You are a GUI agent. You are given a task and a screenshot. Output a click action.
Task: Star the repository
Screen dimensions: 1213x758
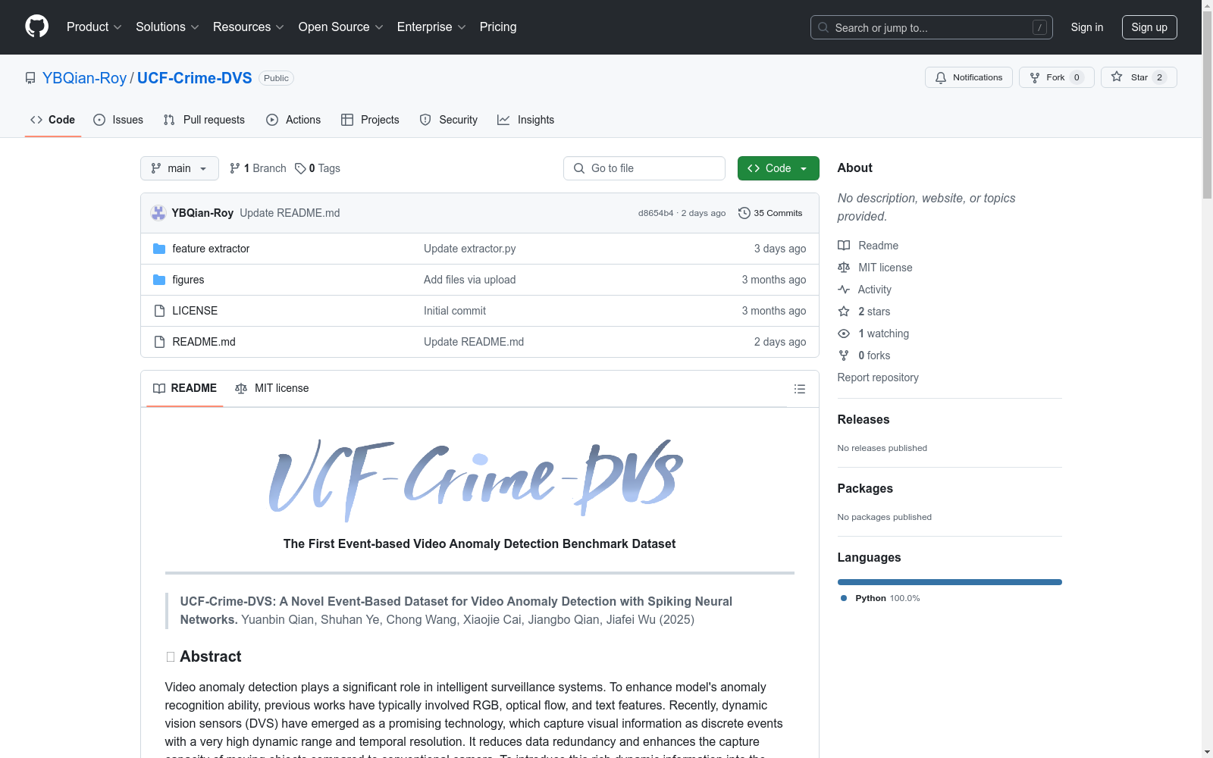1139,77
